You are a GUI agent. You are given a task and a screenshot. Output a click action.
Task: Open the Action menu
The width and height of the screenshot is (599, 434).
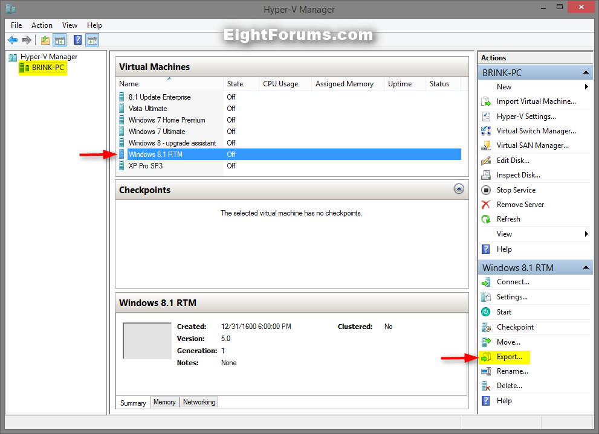42,25
